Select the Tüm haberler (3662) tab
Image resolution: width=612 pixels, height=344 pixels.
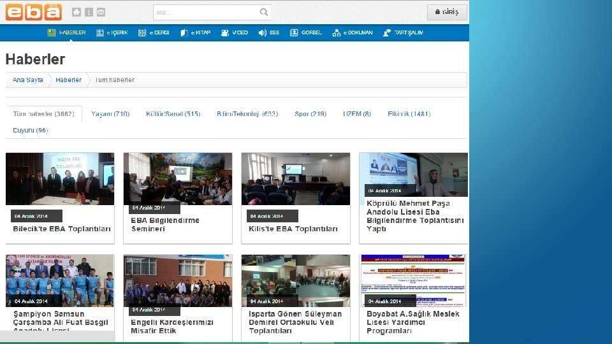pyautogui.click(x=44, y=114)
